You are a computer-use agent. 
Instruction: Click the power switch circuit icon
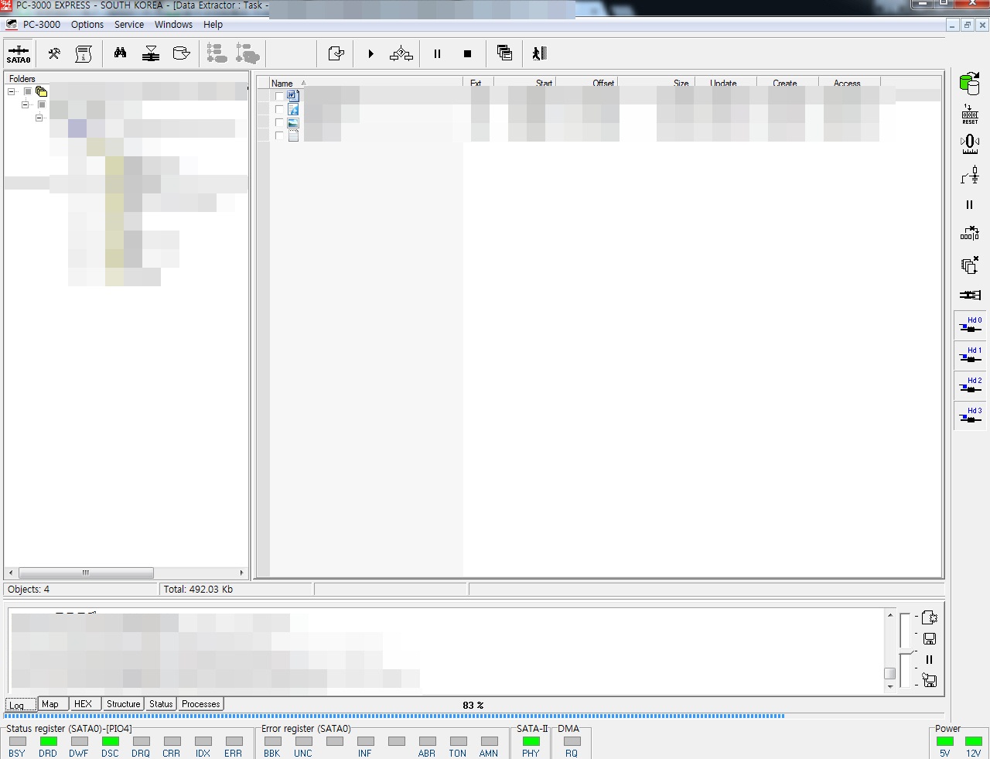[970, 175]
